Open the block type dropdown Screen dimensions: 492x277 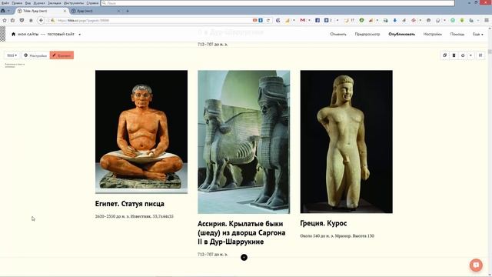click(12, 55)
